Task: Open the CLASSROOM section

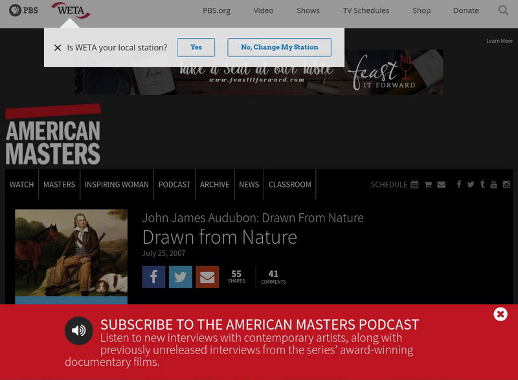Action: [x=289, y=184]
